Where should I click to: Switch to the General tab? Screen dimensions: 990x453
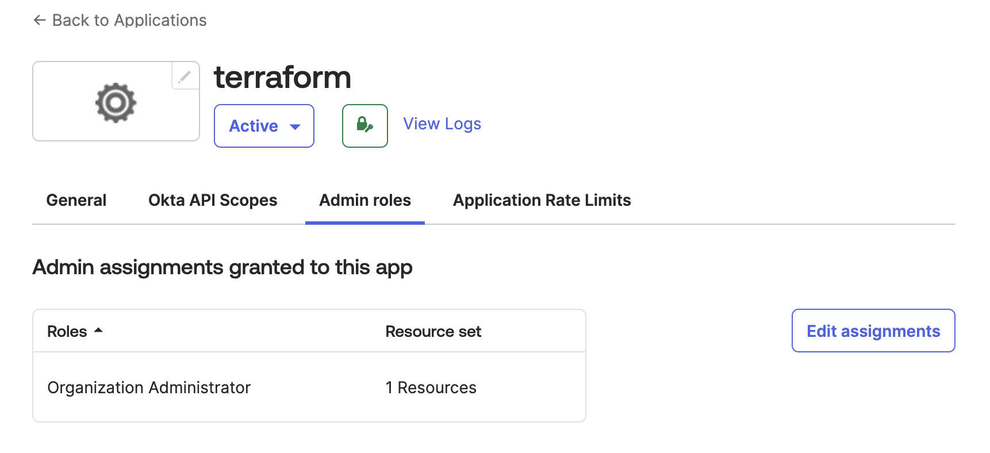pyautogui.click(x=76, y=200)
